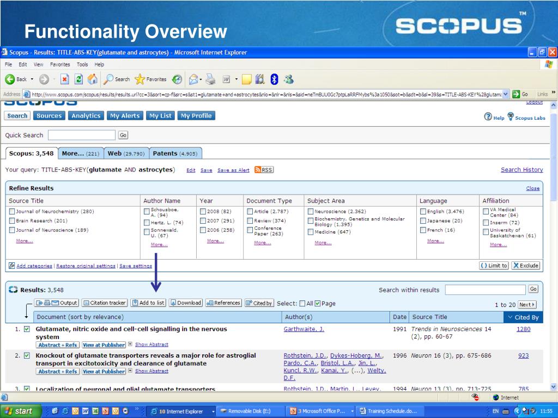This screenshot has height=418, width=558.
Task: Check Brain Research (201) filter
Action: click(x=12, y=221)
